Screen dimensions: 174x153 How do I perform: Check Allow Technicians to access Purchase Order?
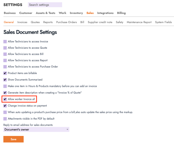[5, 67]
